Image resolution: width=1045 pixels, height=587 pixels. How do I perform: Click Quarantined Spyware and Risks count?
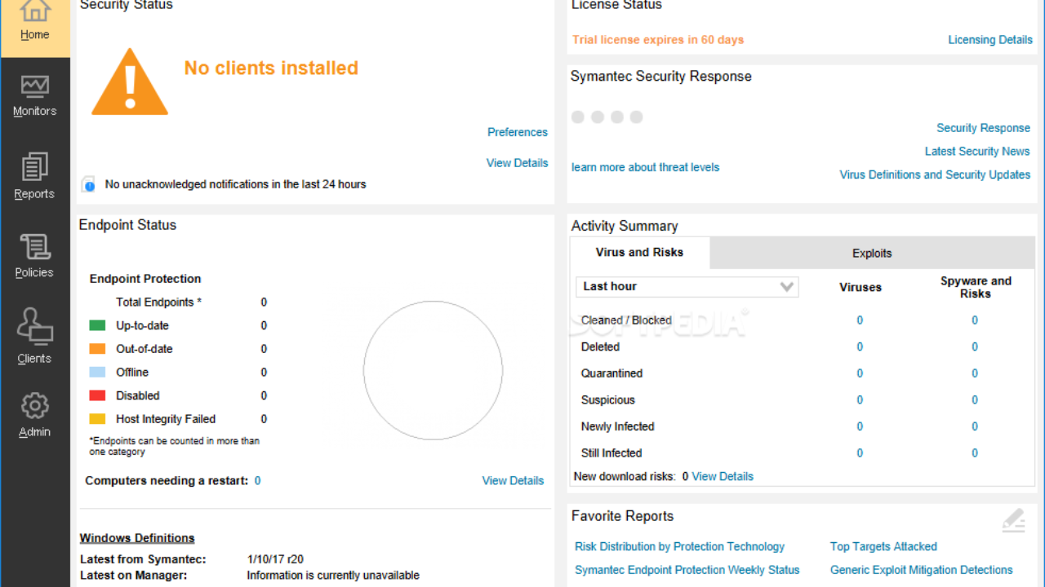[975, 373]
